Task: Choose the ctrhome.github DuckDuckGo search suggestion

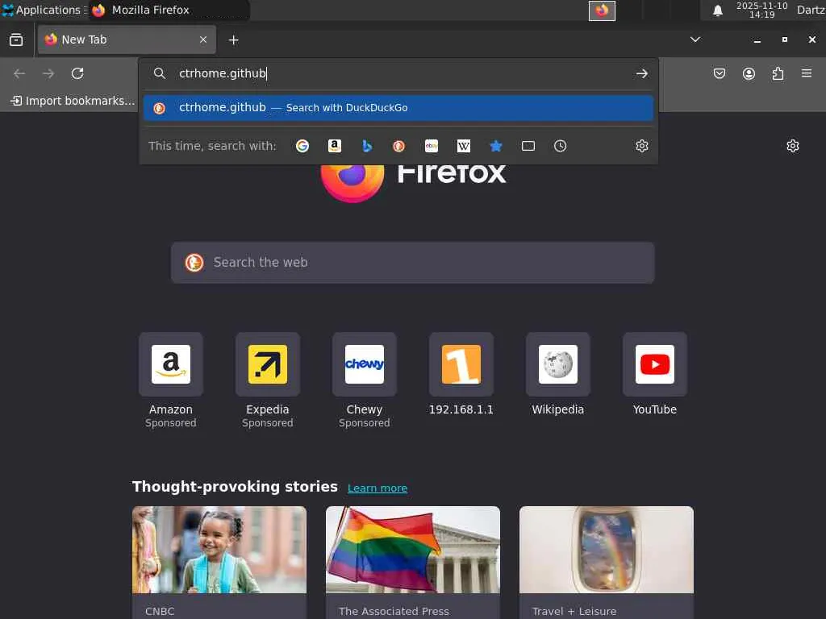Action: click(398, 108)
